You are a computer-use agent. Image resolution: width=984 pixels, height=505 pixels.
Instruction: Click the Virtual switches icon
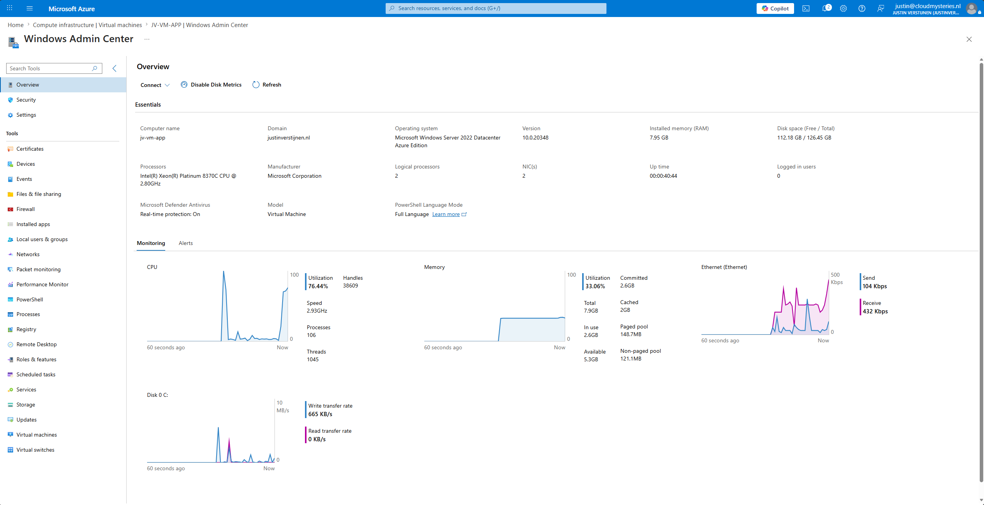pos(10,450)
